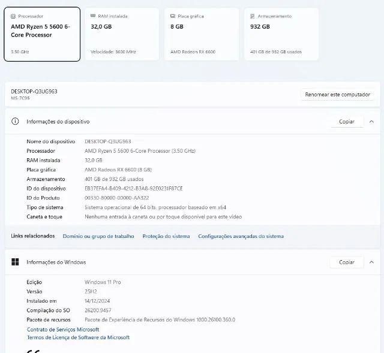Copy the Windows information with Copiar
The height and width of the screenshot is (353, 384).
coord(347,263)
